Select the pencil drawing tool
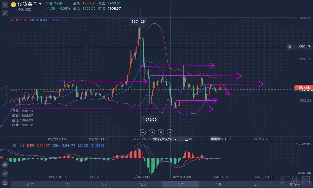This screenshot has height=188, width=313. [x=5, y=173]
